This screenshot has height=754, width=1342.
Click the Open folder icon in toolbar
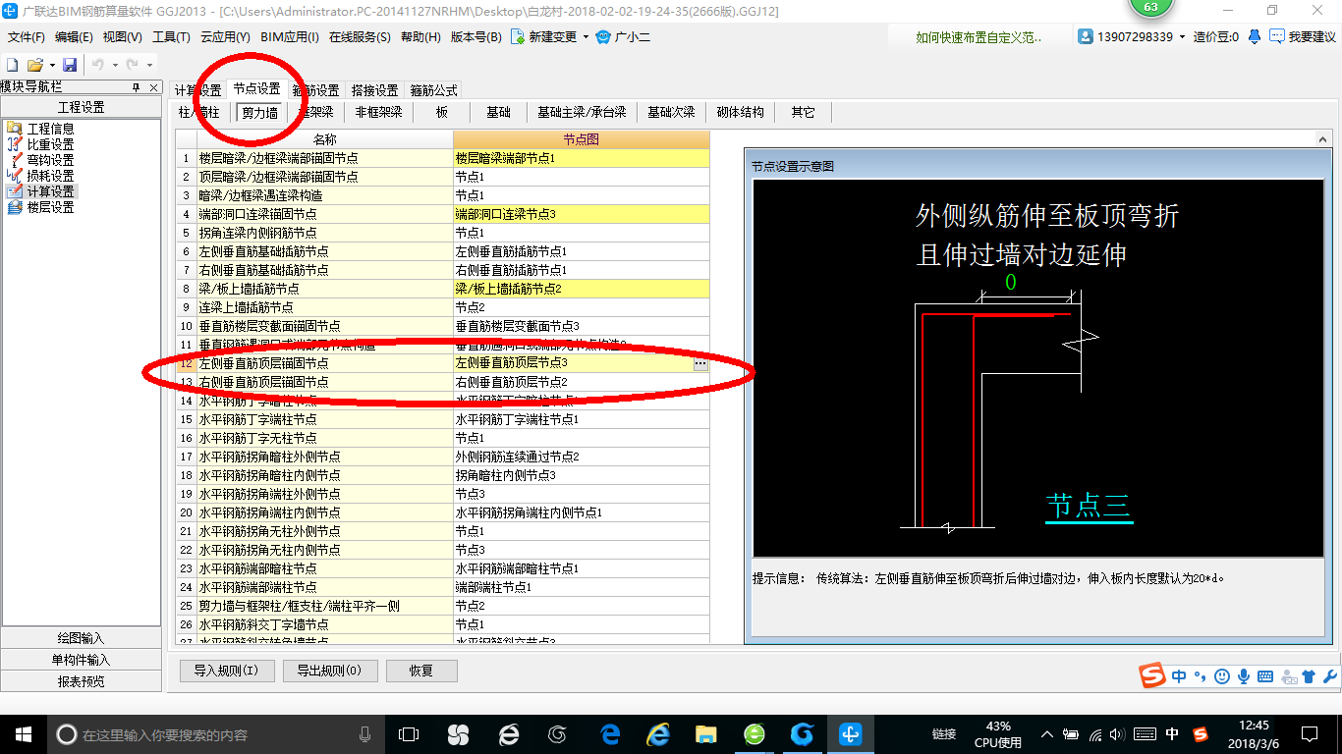[34, 65]
